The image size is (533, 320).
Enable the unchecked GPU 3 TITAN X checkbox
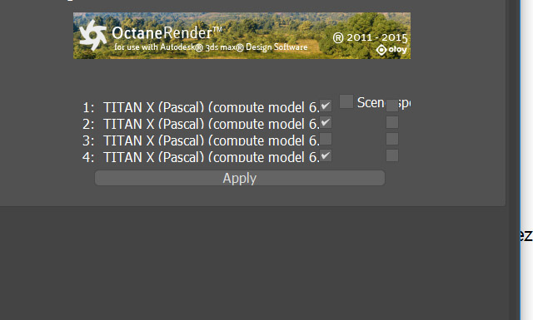(326, 139)
